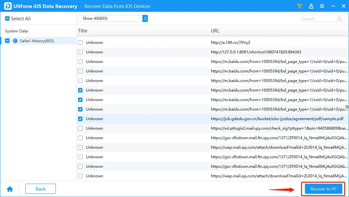349x197 pixels.
Task: Uncheck the job.gdedu.gov.cn sample.pdf row checkbox
Action: click(80, 119)
